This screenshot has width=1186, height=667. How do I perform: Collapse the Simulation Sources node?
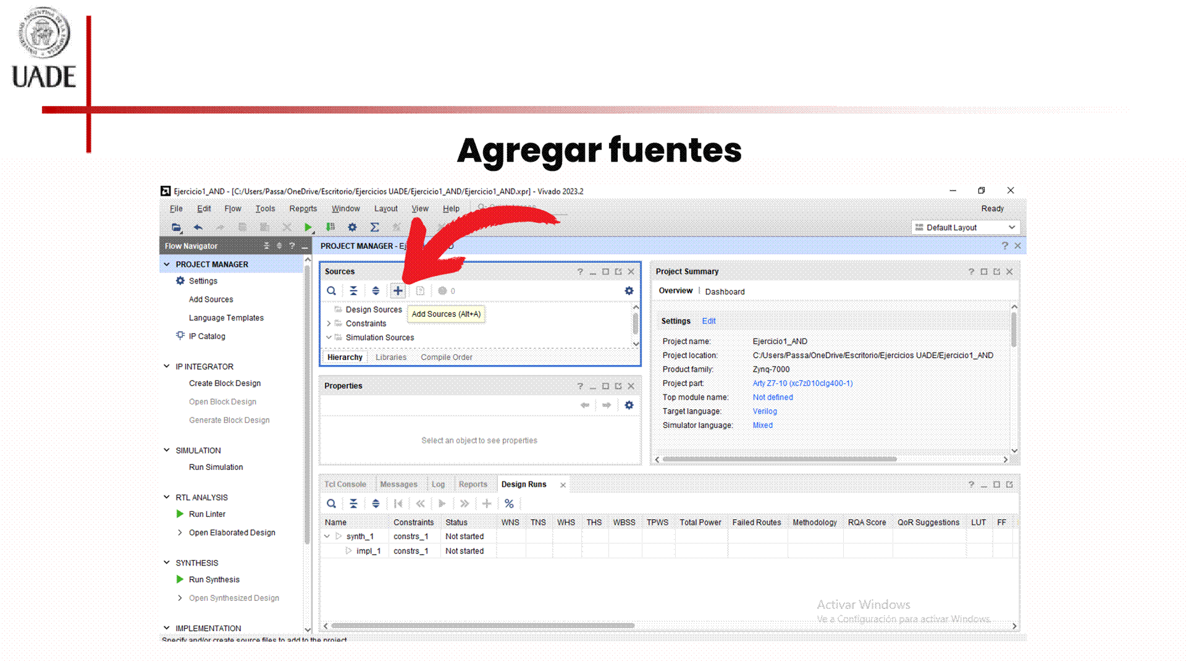pos(329,338)
